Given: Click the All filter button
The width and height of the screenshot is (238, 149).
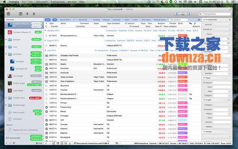Looking at the screenshot, I should (55, 20).
